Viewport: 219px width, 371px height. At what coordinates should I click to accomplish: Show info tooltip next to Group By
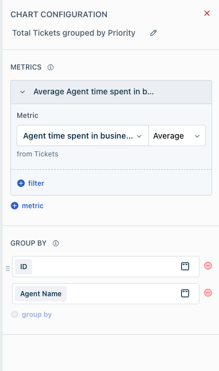tap(56, 243)
